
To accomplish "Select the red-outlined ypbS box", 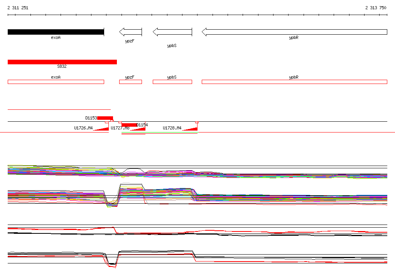I will 172,82.
